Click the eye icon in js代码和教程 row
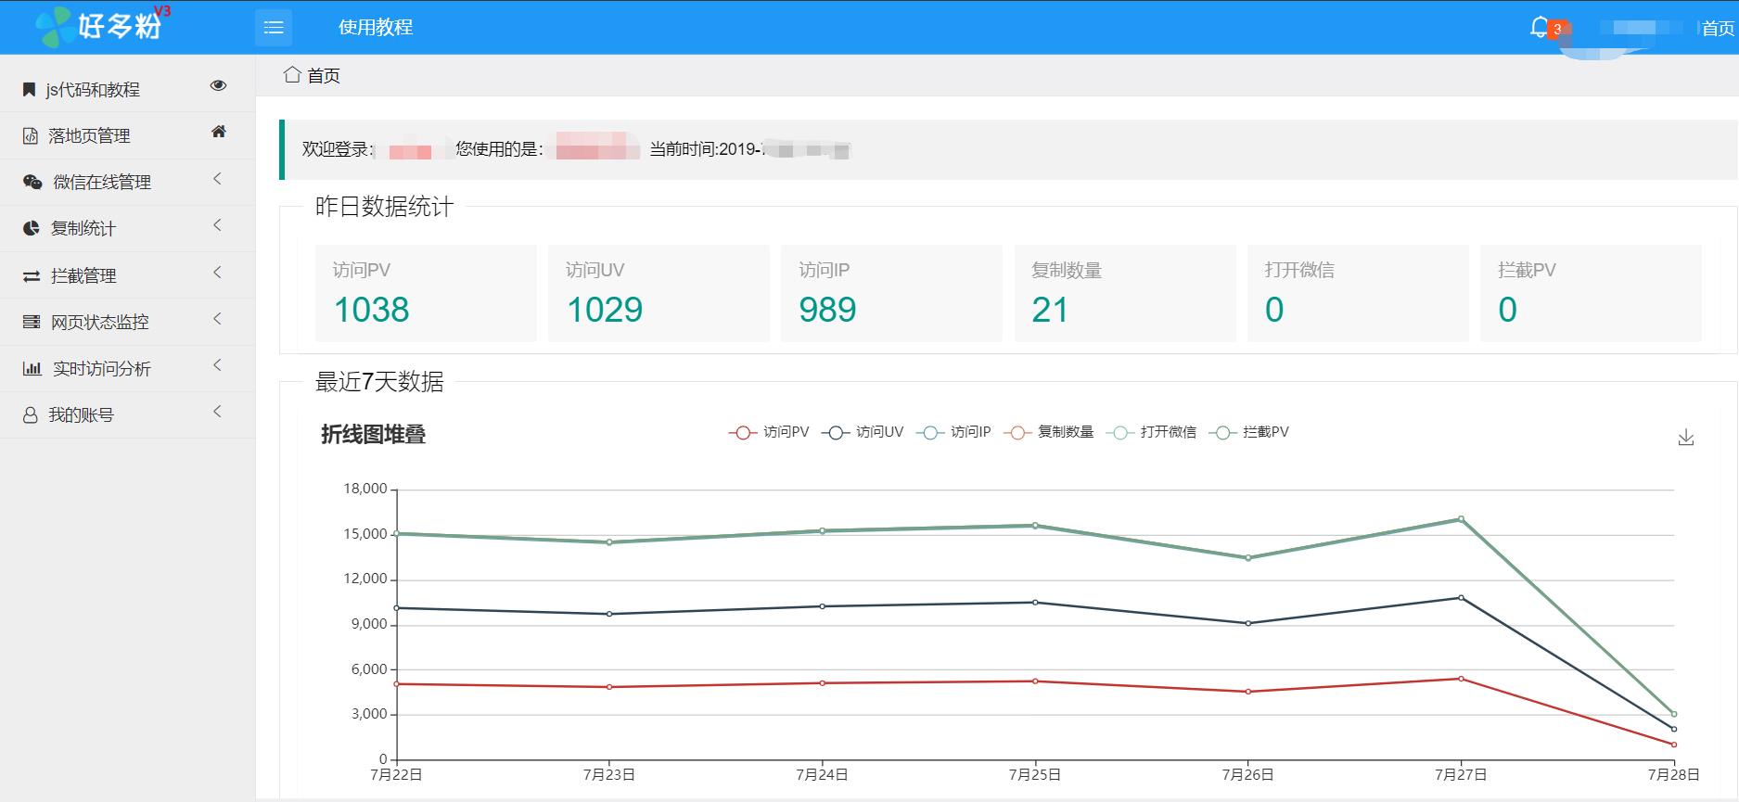The width and height of the screenshot is (1739, 802). (x=219, y=85)
